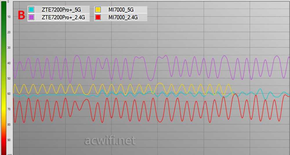
Task: Click the cyan ZTE7200Pro+_5G legend swatch
Action: coord(31,10)
